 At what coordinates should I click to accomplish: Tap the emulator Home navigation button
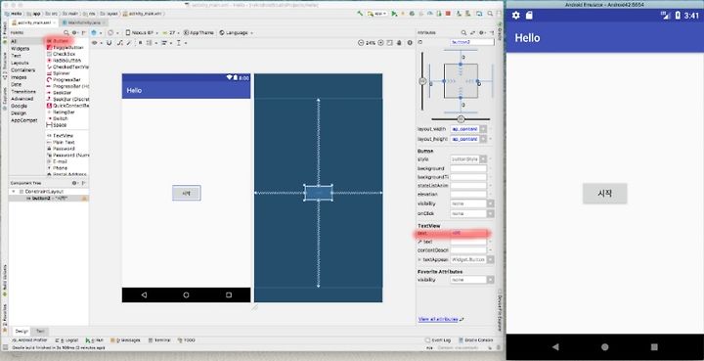tap(605, 346)
